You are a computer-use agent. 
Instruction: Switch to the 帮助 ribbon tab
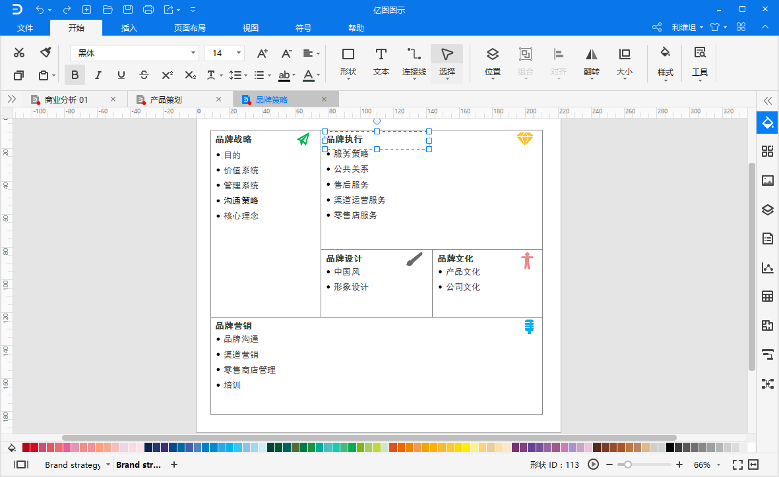[x=356, y=28]
